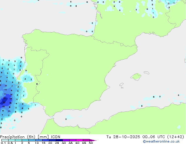Click the 45–50 mm legend color swatch
This screenshot has height=144, width=186.
tap(86, 140)
